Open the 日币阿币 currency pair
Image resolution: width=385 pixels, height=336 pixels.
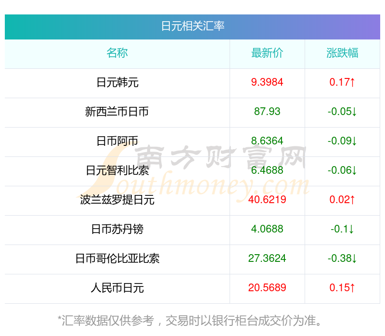tap(117, 141)
